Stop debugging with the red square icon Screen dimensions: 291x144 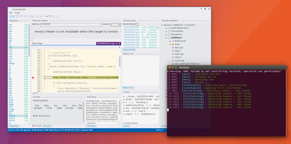[47, 16]
